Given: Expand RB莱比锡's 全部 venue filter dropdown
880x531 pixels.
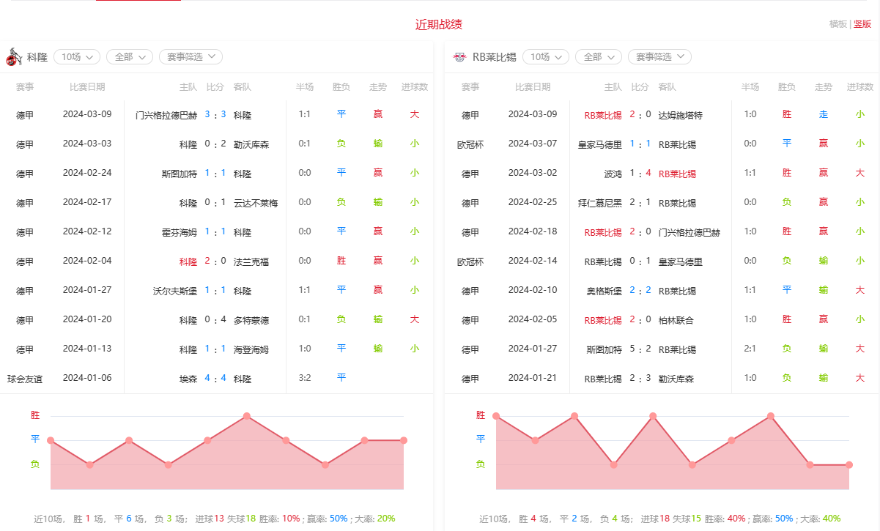Looking at the screenshot, I should click(x=599, y=57).
